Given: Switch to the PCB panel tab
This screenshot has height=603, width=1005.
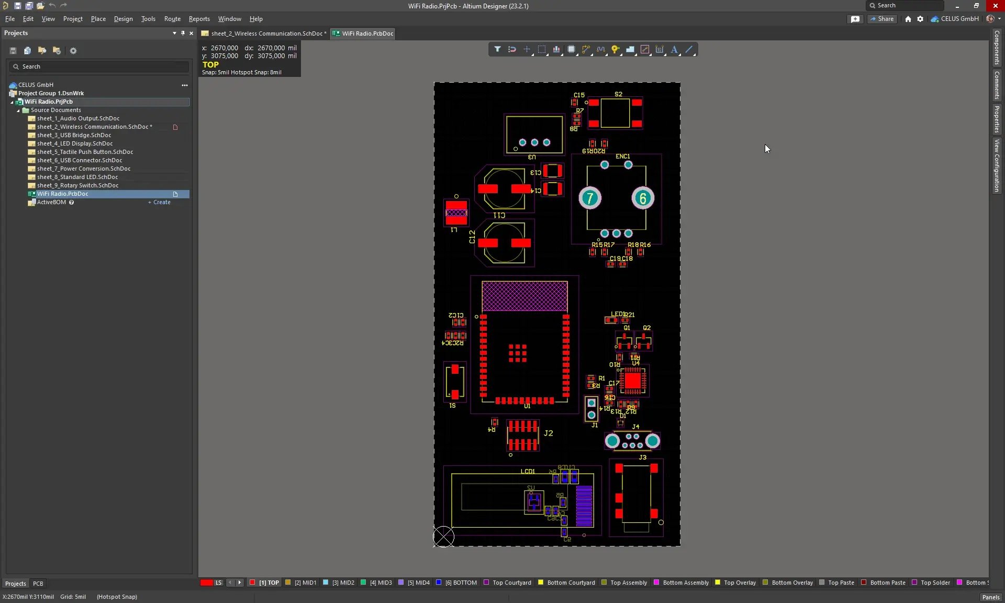Looking at the screenshot, I should (38, 584).
